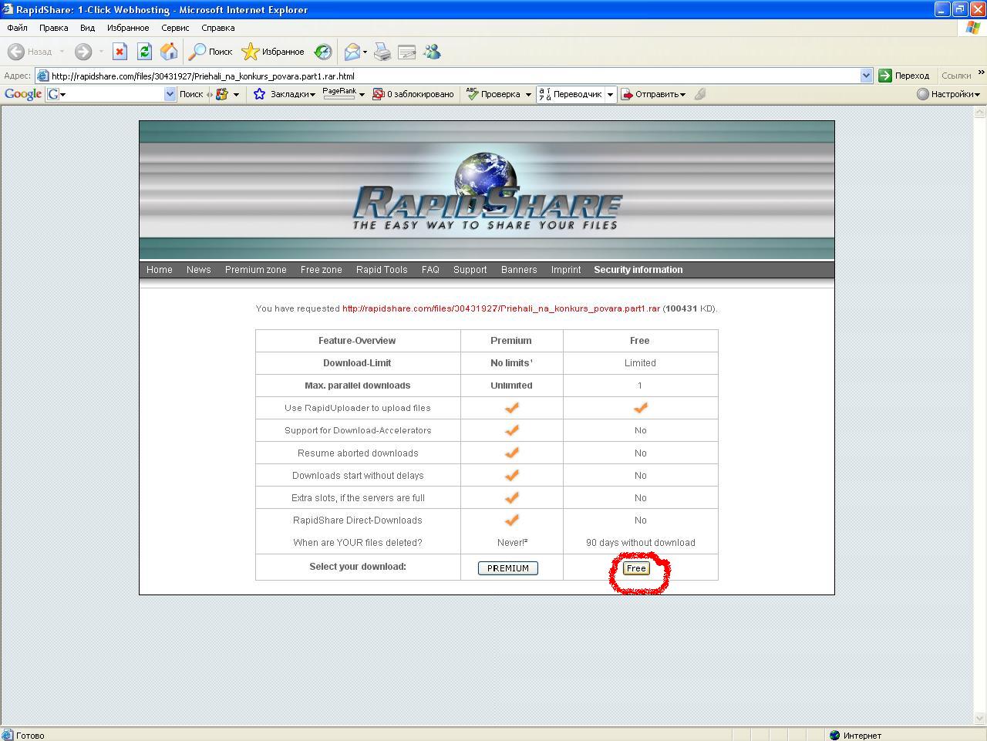Toggle the Переводчик translator button
This screenshot has height=741, width=987.
tap(571, 94)
